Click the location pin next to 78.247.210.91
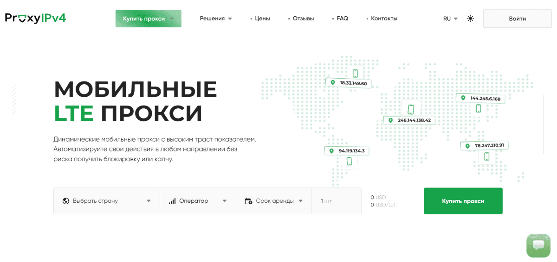The image size is (557, 262). click(467, 146)
